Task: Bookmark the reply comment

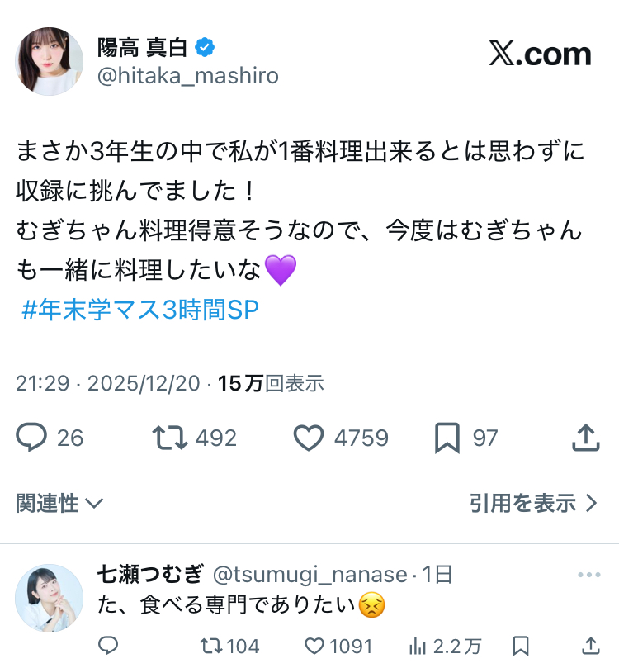Action: [x=520, y=646]
